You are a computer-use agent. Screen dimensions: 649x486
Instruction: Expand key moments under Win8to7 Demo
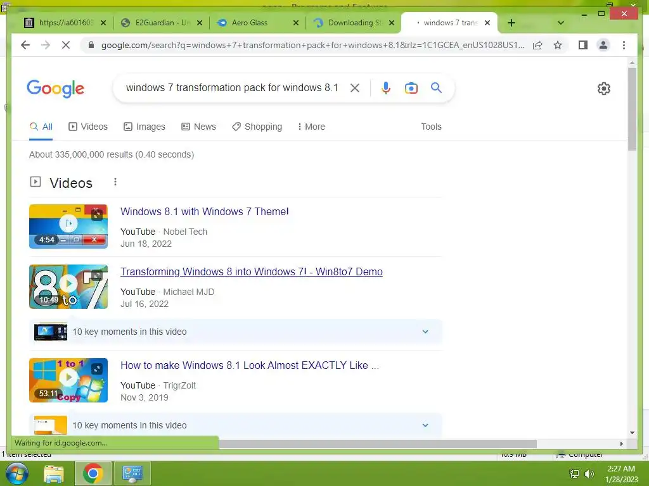[236, 332]
